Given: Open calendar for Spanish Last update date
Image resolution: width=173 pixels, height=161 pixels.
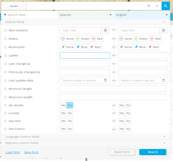Looking at the screenshot, I should pyautogui.click(x=105, y=80).
